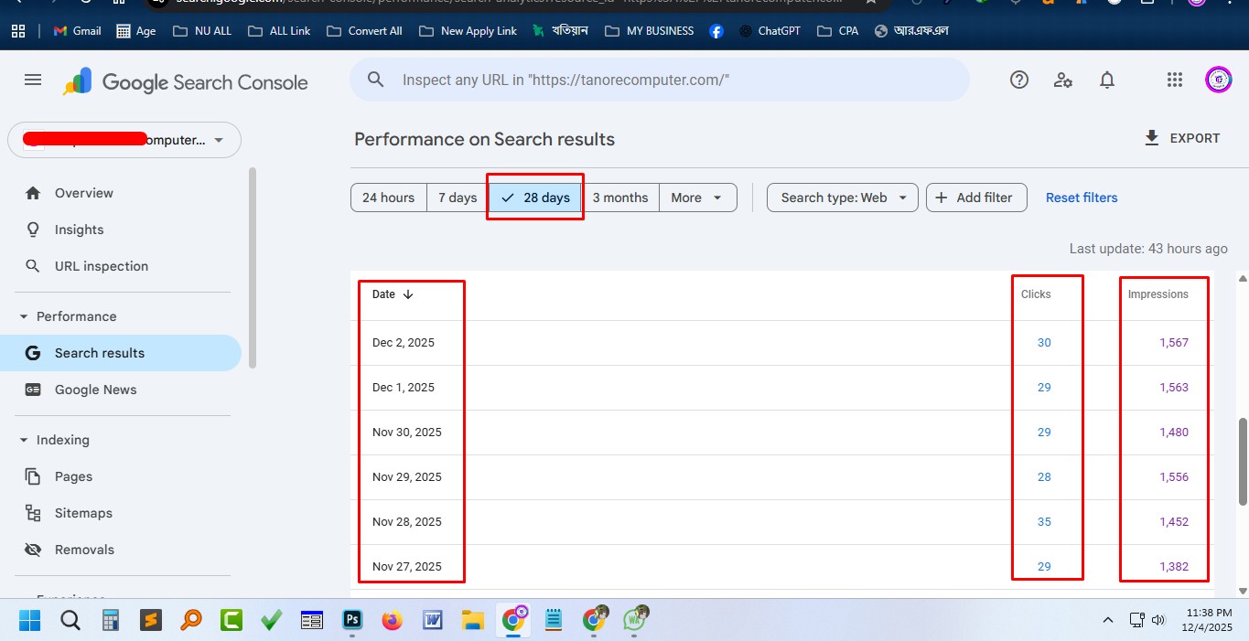Screen dimensions: 1249x641
Task: Open Google News in the sidebar
Action: (x=95, y=390)
